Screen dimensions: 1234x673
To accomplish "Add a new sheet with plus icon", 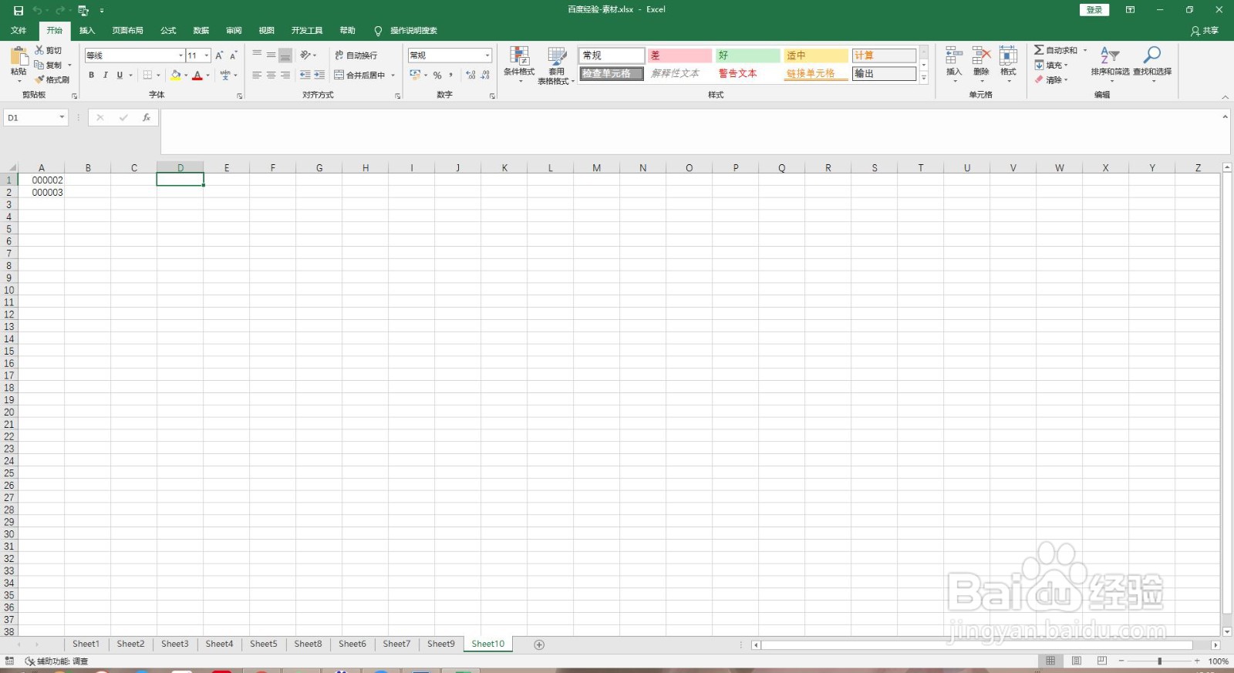I will [x=539, y=644].
